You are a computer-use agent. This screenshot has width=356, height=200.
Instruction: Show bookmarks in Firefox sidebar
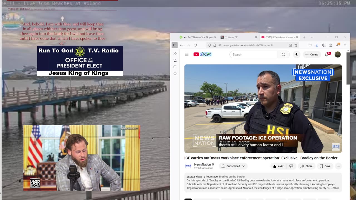(x=175, y=74)
